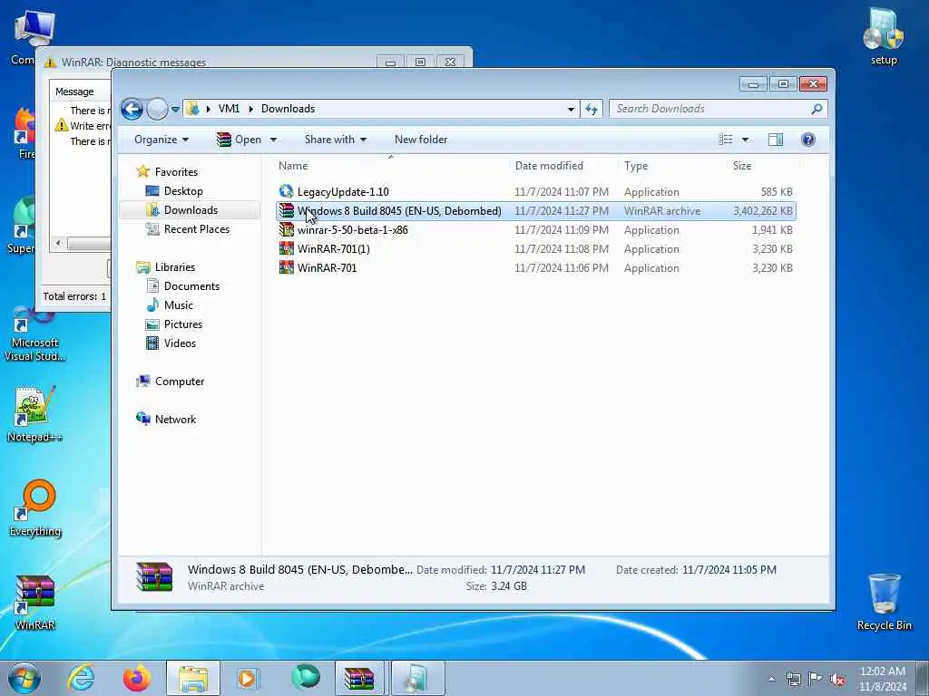Open the Windows Start button
The height and width of the screenshot is (696, 929).
coord(24,678)
